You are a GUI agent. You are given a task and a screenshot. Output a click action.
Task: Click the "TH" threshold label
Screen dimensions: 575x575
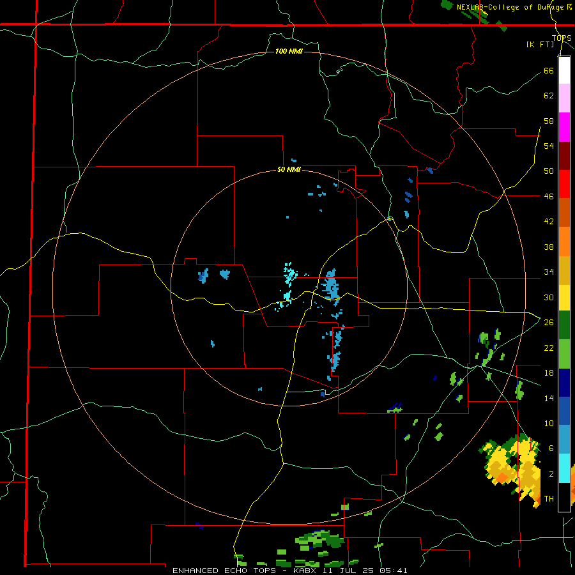[549, 499]
